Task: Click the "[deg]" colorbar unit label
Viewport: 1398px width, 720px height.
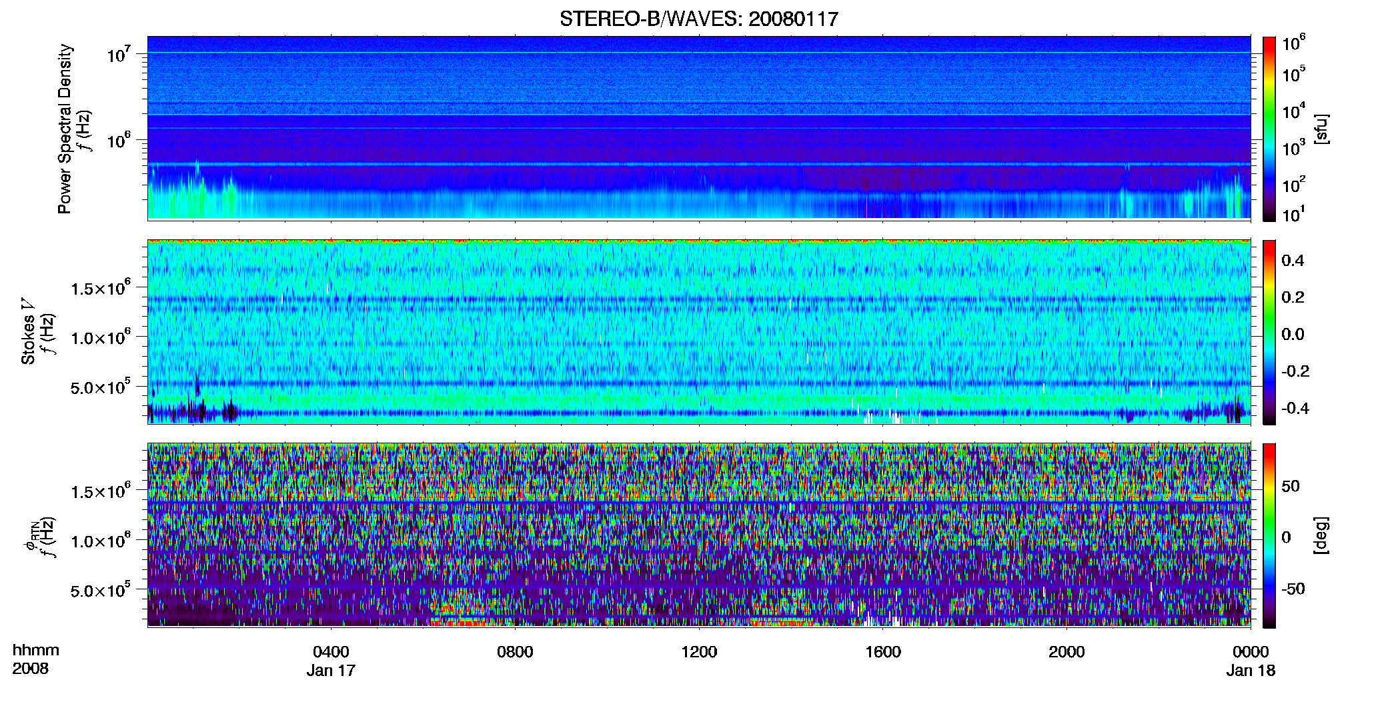Action: [1321, 535]
